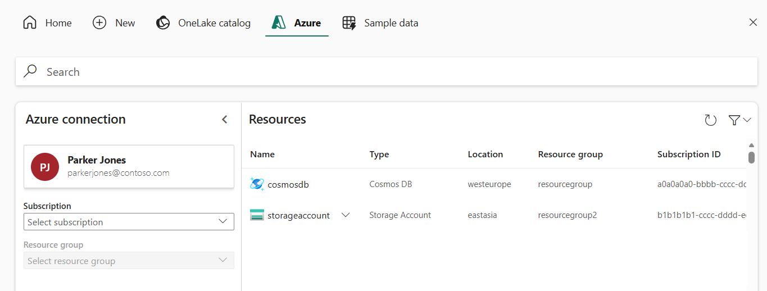The width and height of the screenshot is (767, 291).
Task: Close the dialog with the X
Action: click(754, 22)
